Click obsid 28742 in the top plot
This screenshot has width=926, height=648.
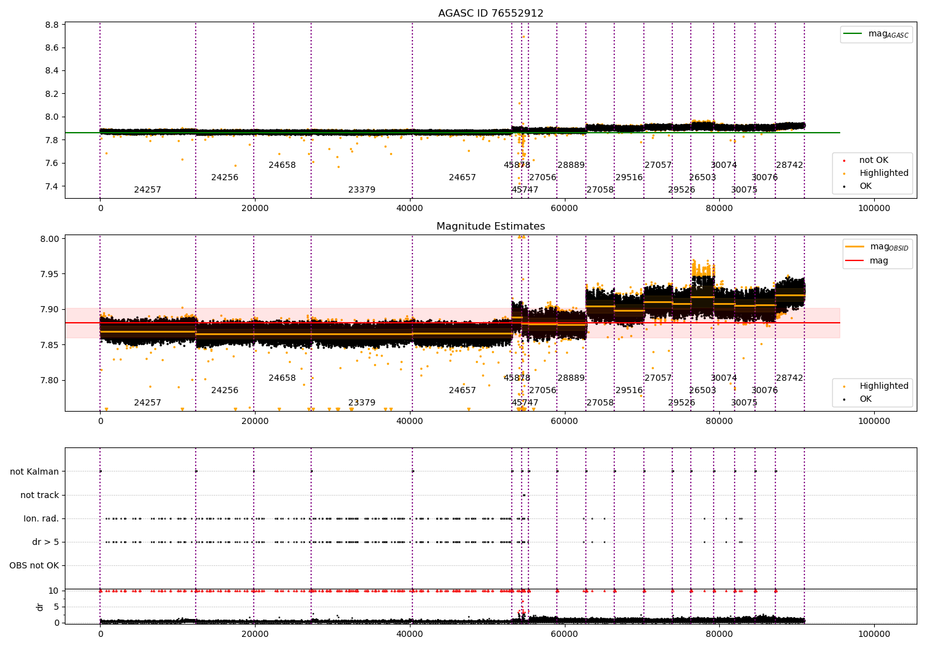coord(790,165)
